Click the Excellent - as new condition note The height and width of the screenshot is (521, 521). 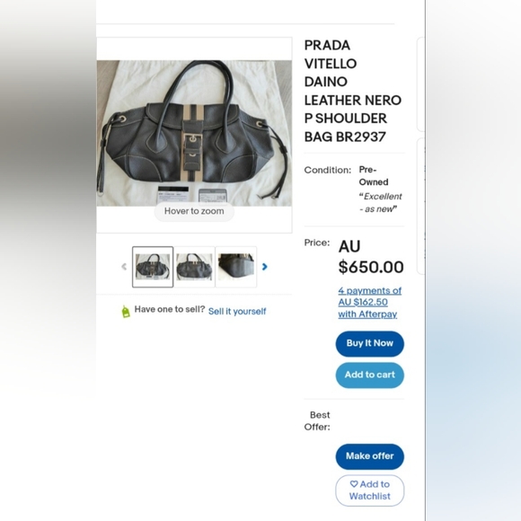(x=381, y=203)
